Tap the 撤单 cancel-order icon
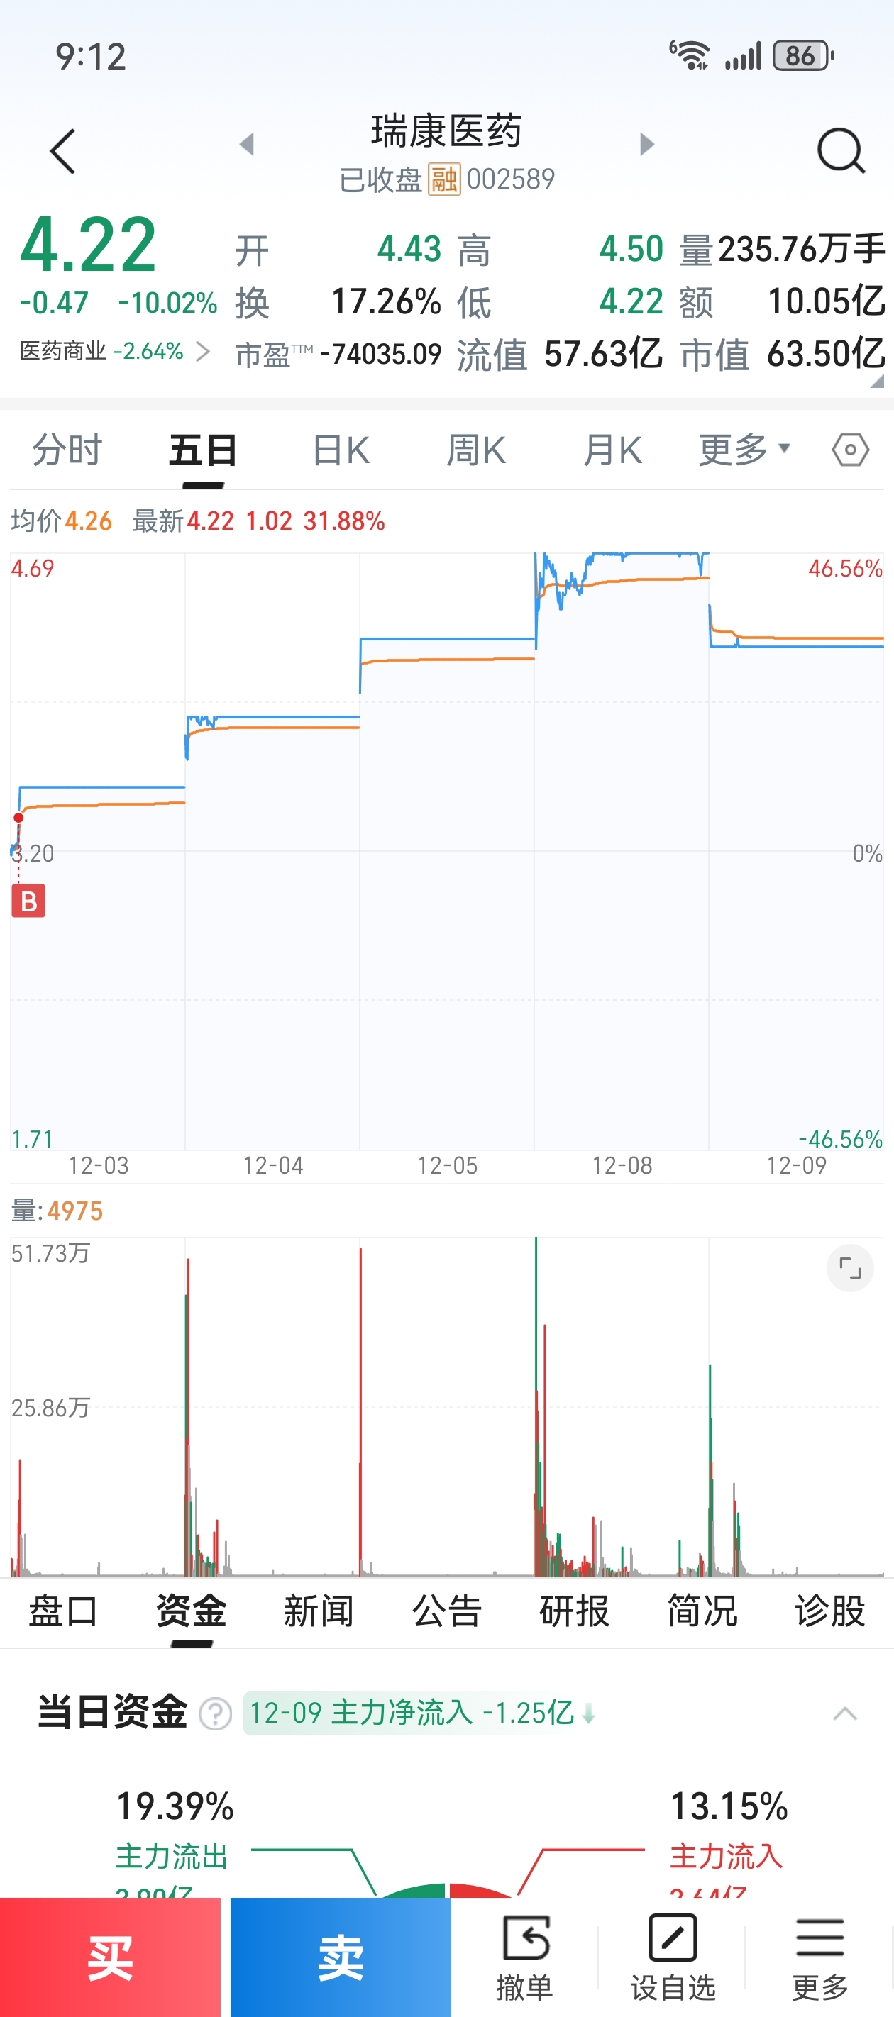Image resolution: width=894 pixels, height=2017 pixels. point(525,1939)
